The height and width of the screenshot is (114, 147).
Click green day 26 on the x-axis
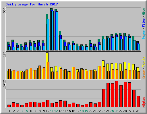point(116,111)
